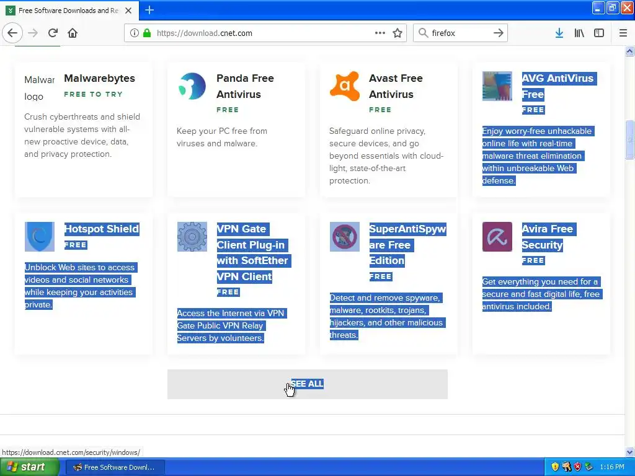
Task: Click the Hotspot Shield shield icon
Action: (40, 237)
